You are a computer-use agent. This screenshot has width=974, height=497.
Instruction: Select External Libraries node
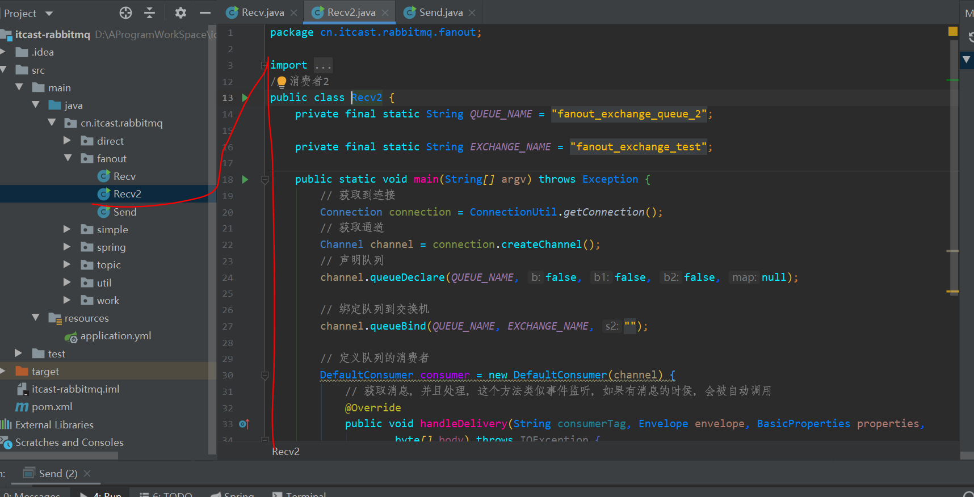54,425
